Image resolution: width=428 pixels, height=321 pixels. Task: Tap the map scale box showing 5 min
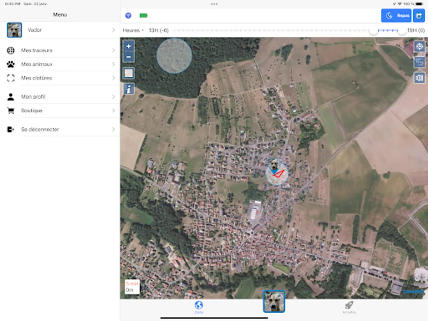tap(132, 287)
